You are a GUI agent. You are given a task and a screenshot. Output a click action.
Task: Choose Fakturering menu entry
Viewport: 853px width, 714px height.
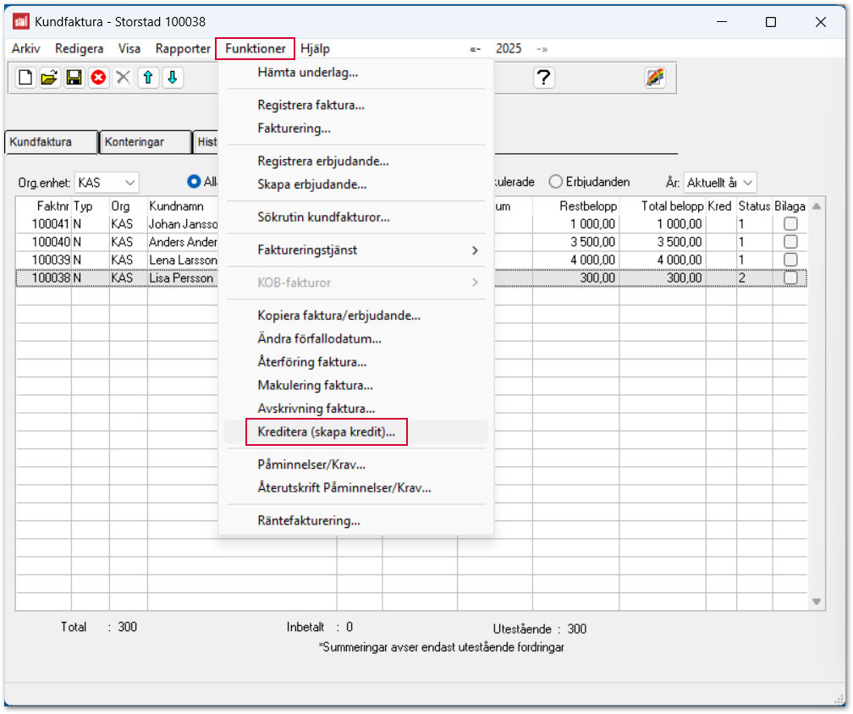(355, 129)
